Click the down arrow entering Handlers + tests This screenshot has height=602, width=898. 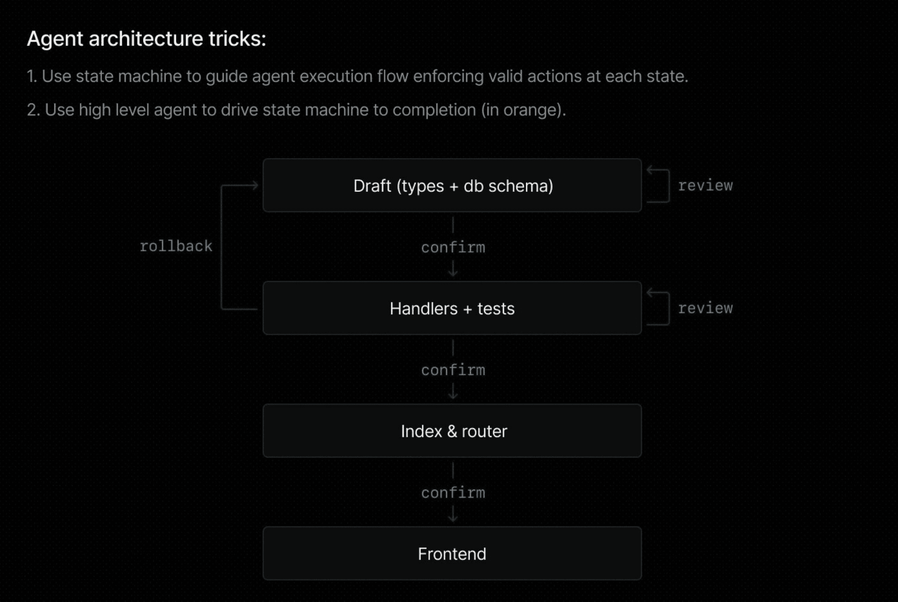pyautogui.click(x=453, y=270)
